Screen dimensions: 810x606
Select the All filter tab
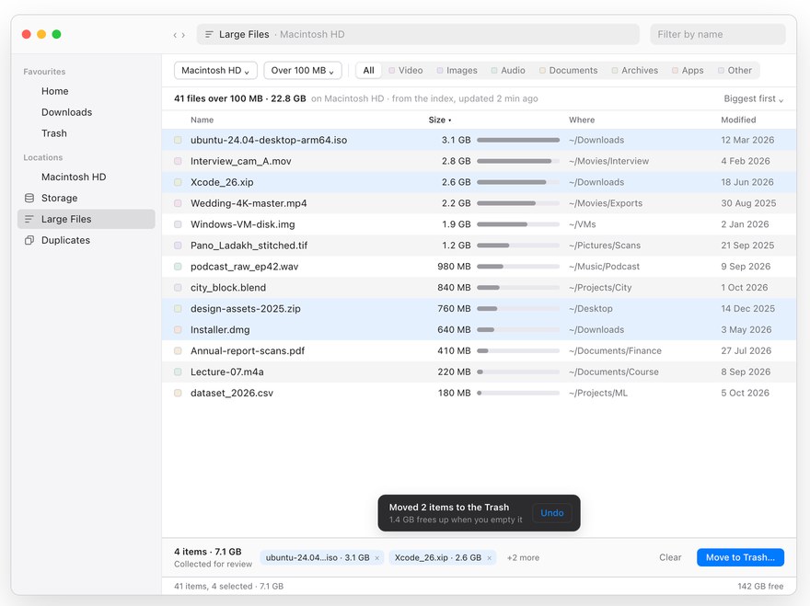point(368,71)
